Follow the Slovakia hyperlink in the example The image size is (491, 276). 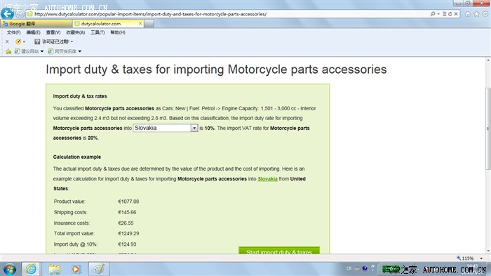[267, 179]
